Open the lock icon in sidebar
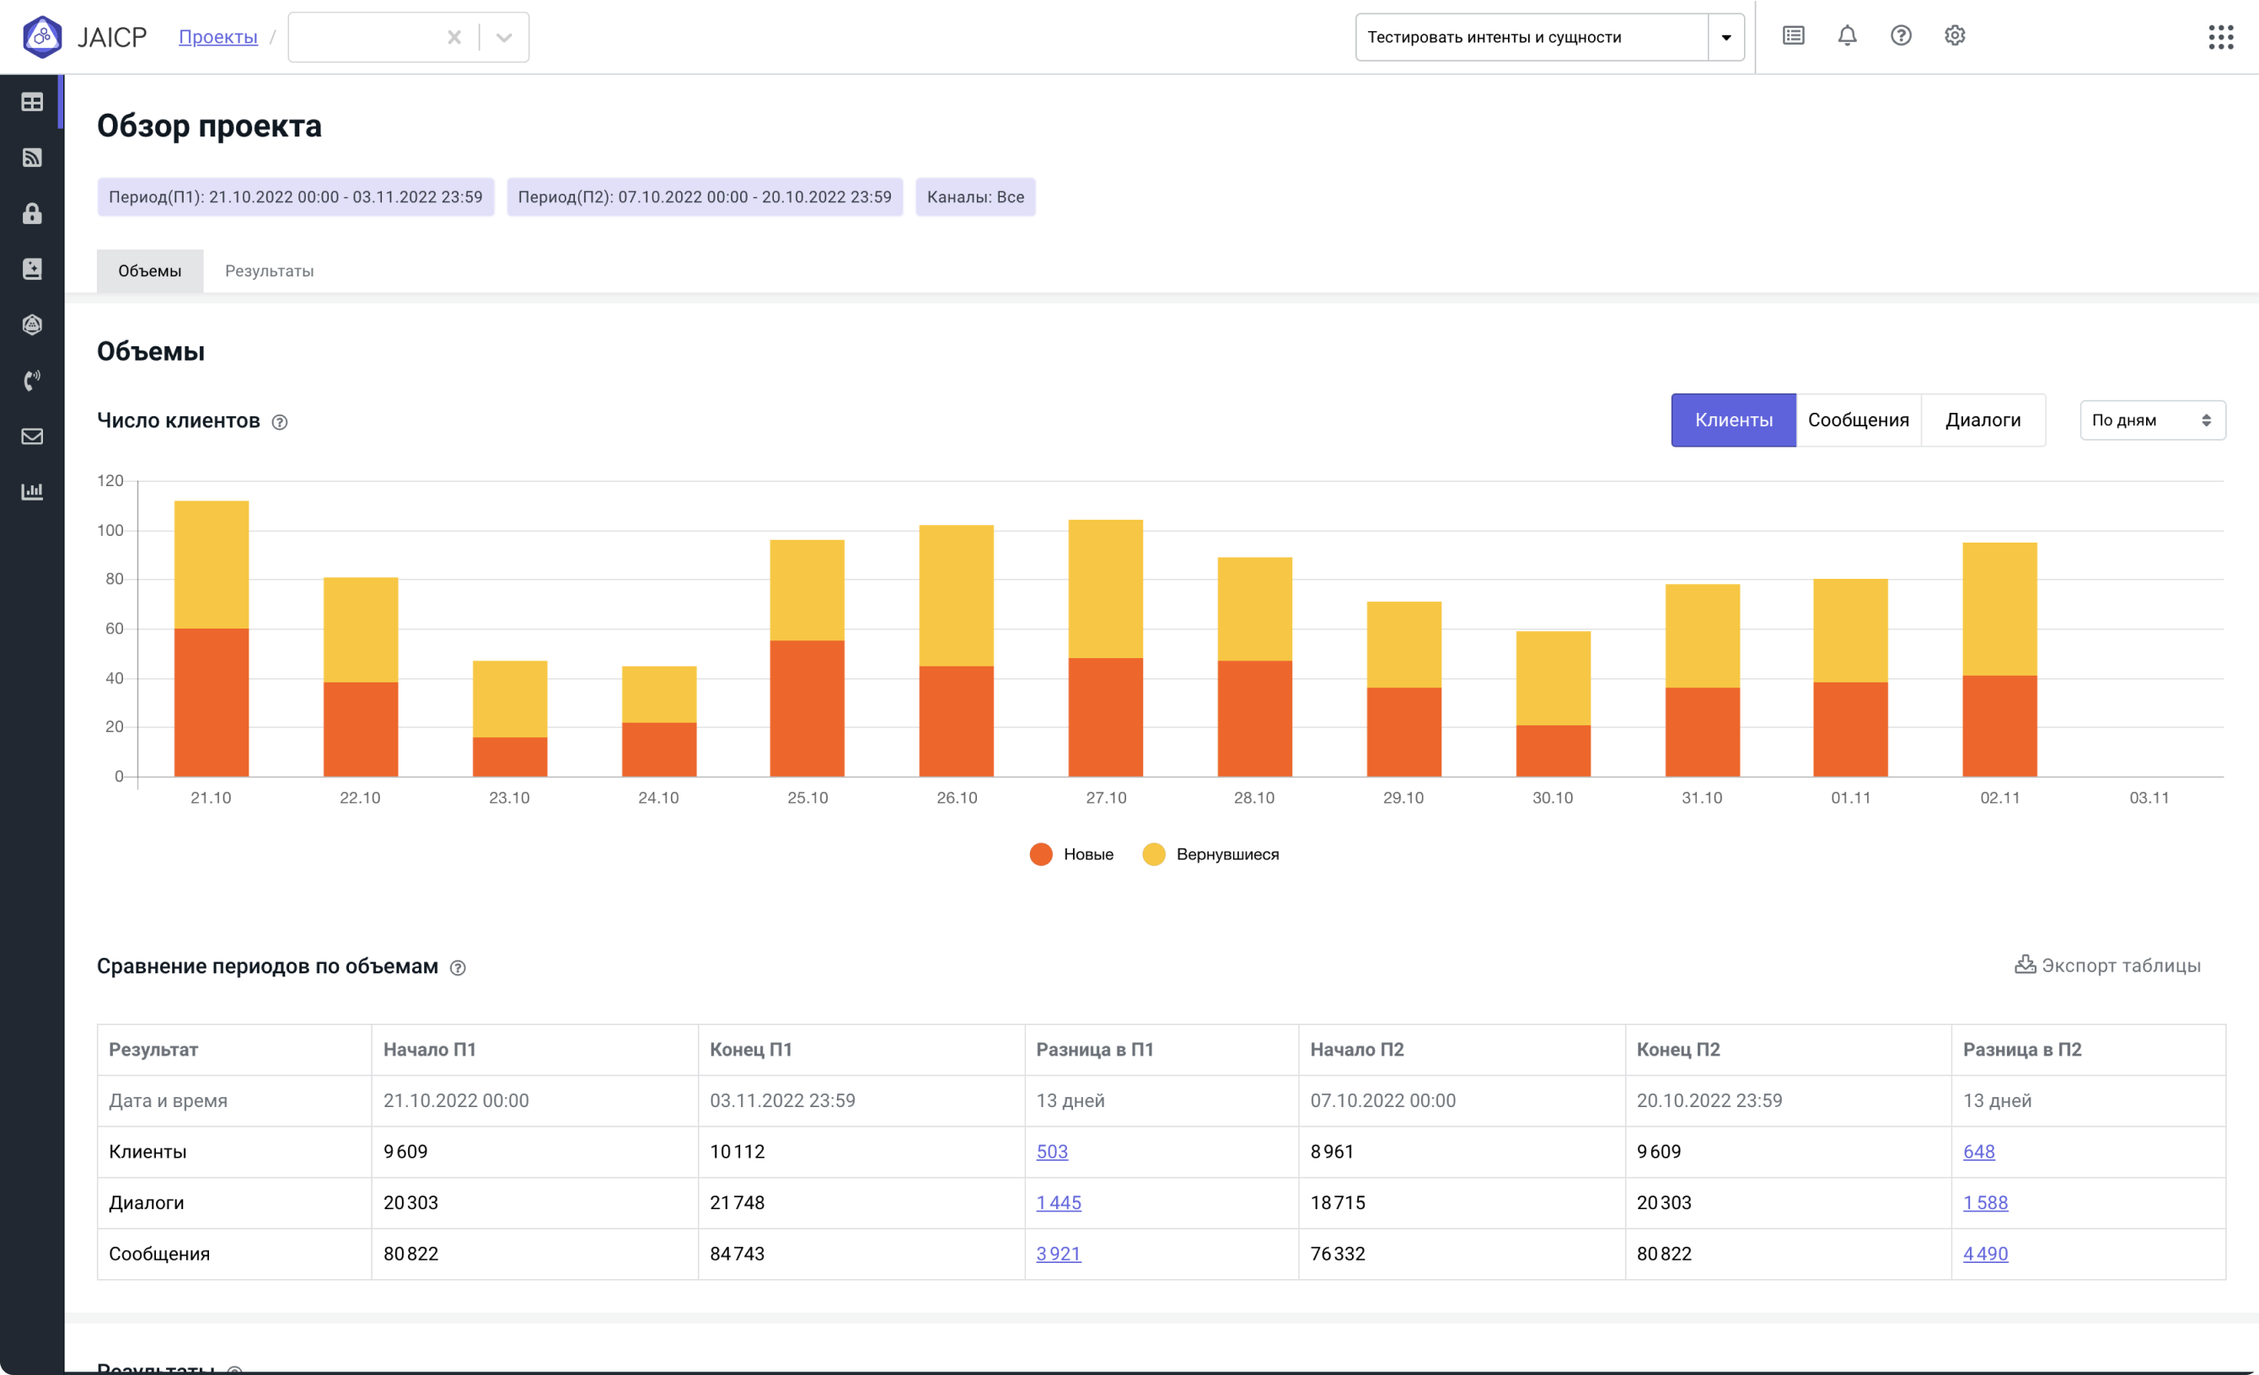The width and height of the screenshot is (2259, 1375). coord(32,214)
